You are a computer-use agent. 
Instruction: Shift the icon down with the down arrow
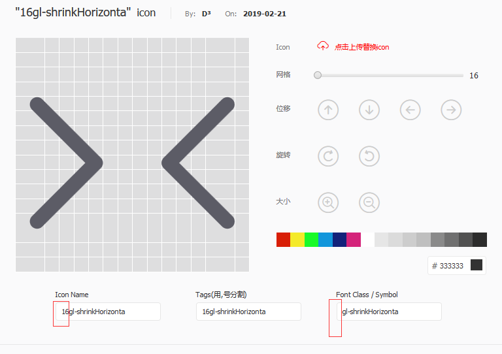coord(369,110)
